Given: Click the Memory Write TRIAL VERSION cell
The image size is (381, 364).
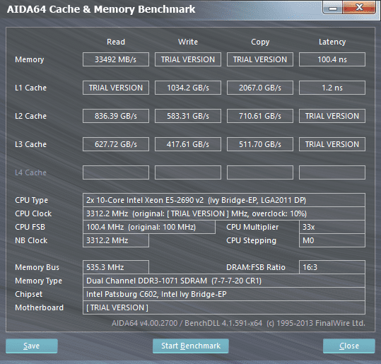Looking at the screenshot, I should tap(188, 59).
